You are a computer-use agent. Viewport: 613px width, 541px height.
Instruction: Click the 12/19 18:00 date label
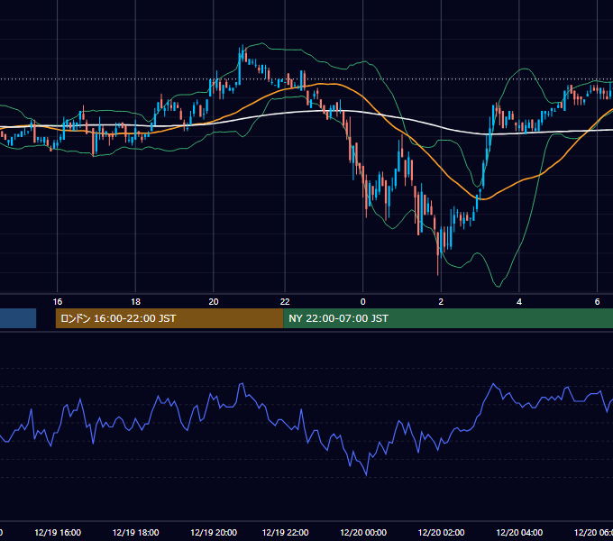click(135, 532)
